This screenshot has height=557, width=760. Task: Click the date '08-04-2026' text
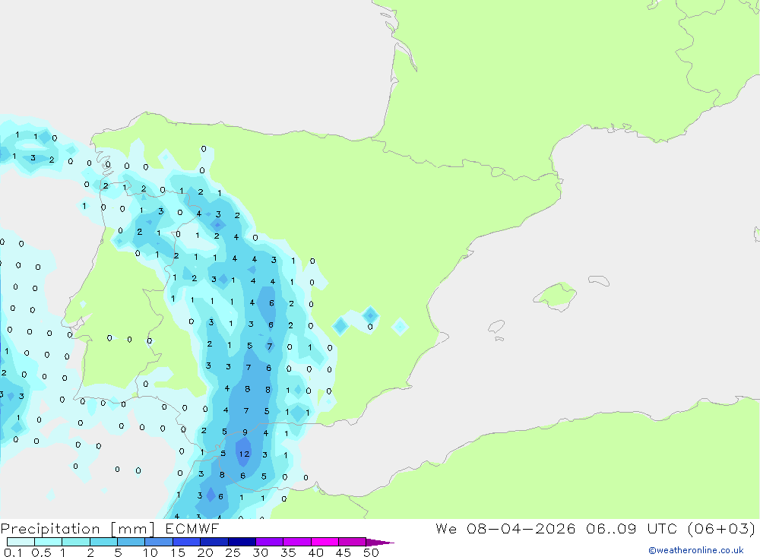521,528
